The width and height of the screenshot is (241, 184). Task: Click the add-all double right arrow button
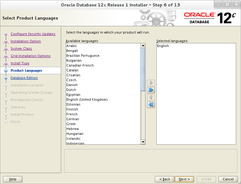pyautogui.click(x=151, y=90)
